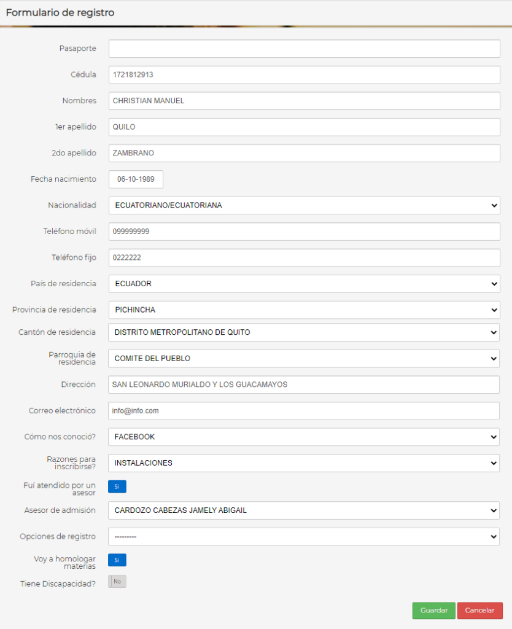
Task: Open the Parroquia de residencia dropdown
Action: pyautogui.click(x=304, y=358)
